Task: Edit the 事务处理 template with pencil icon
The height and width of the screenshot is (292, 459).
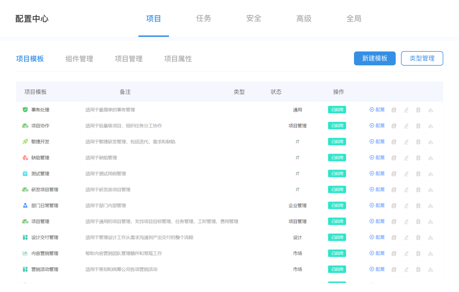Action: pos(406,110)
